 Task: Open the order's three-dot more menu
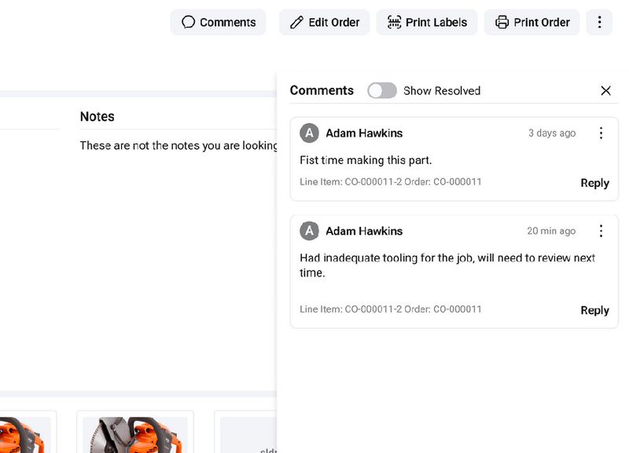point(599,22)
